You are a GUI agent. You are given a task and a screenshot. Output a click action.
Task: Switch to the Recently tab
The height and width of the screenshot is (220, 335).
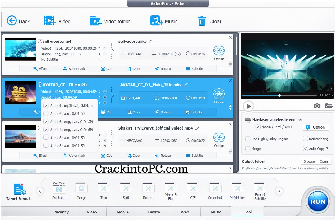click(61, 212)
